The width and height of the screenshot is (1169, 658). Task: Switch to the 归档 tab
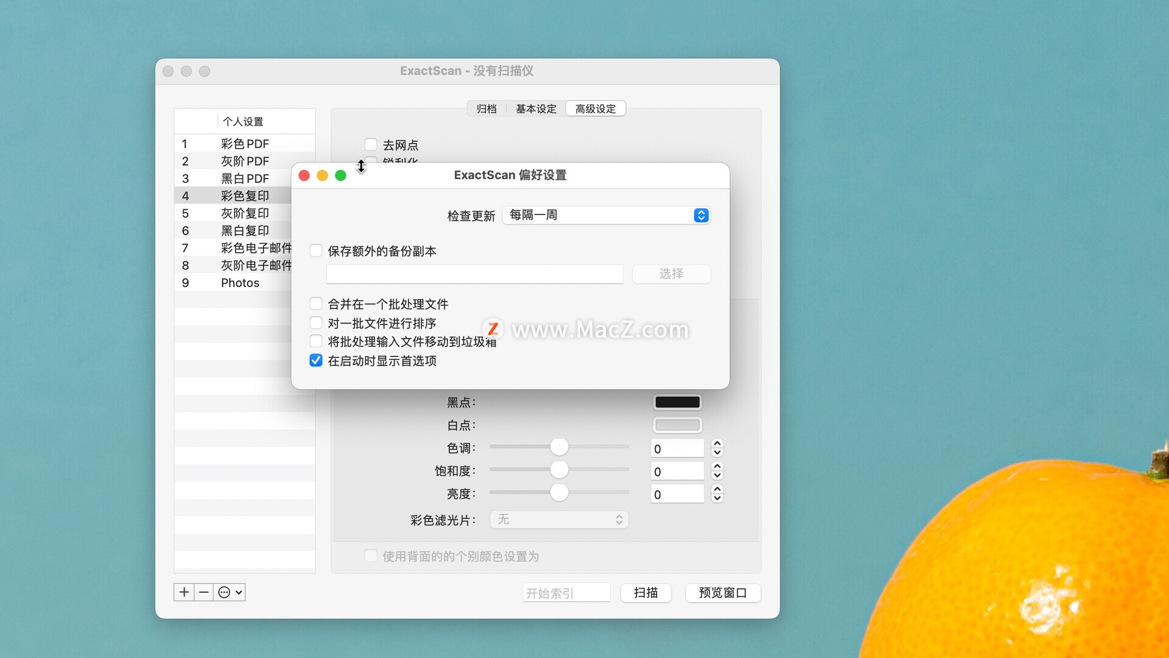[x=486, y=108]
